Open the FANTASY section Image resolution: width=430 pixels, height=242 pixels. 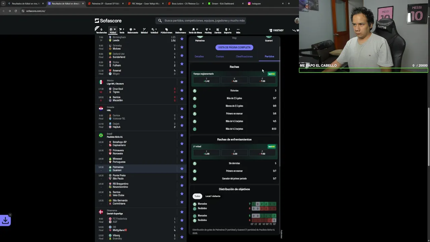pos(276,30)
